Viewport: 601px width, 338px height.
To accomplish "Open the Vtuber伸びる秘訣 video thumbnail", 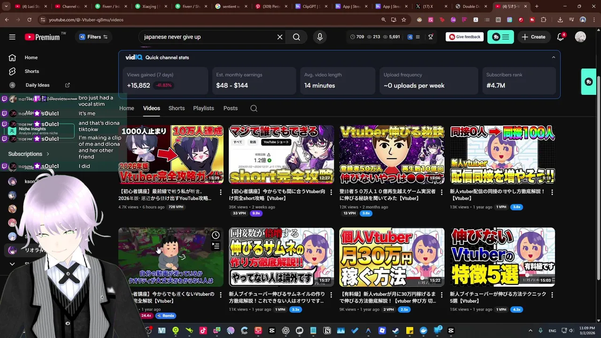I will (x=392, y=154).
